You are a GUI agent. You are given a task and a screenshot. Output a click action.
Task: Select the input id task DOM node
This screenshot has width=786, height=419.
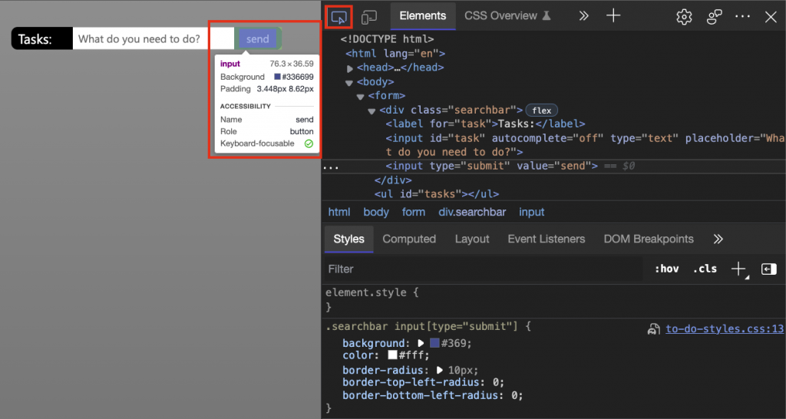coord(585,145)
